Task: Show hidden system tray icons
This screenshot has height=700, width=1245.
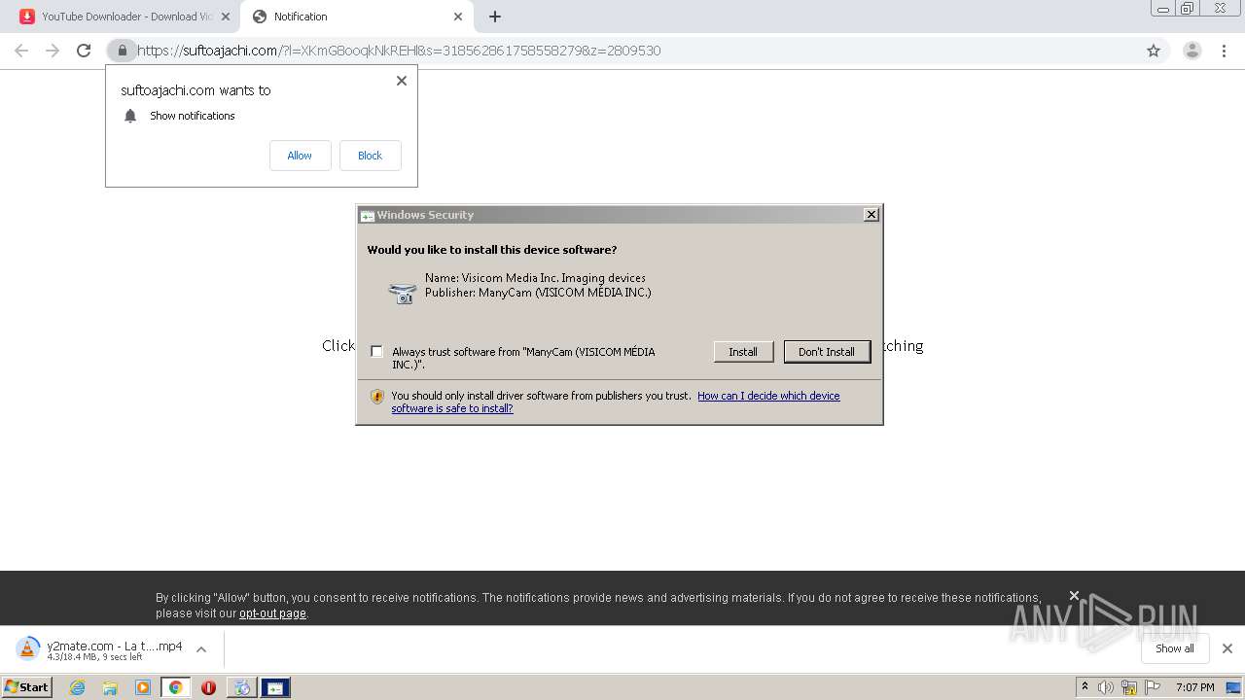Action: click(x=1085, y=687)
